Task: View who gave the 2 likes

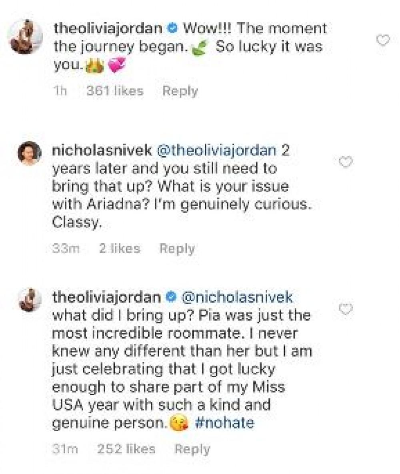Action: click(120, 249)
